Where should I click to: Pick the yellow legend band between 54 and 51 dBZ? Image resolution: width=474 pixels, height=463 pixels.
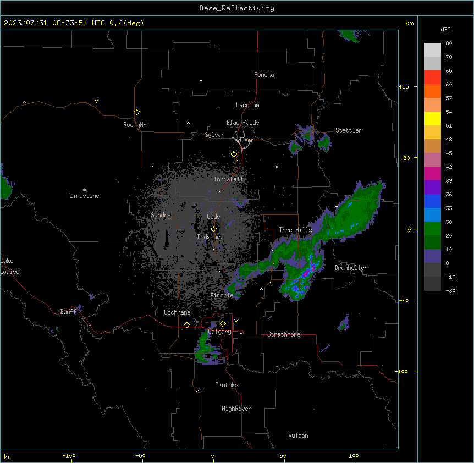point(432,118)
